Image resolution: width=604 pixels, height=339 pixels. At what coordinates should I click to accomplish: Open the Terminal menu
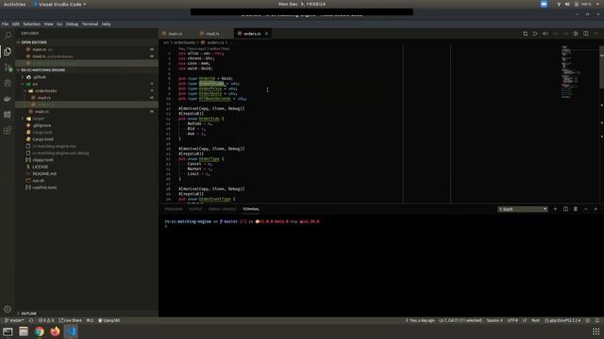point(90,24)
